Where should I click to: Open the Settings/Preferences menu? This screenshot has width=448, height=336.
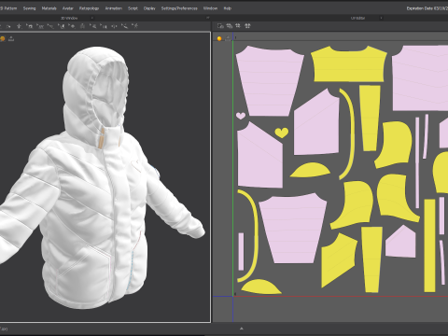point(179,8)
